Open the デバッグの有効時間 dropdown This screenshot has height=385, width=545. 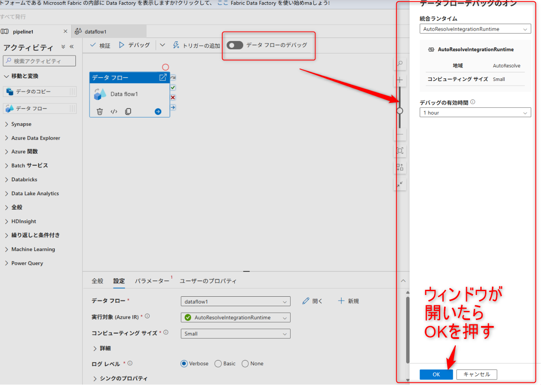click(x=475, y=112)
